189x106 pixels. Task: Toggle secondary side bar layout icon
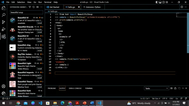click(x=163, y=2)
